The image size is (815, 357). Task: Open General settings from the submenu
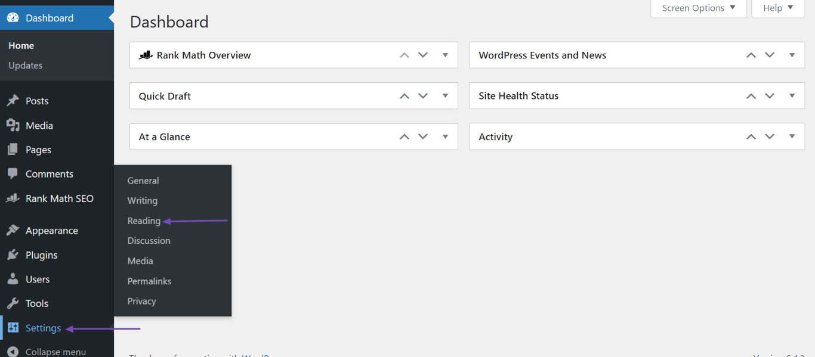pyautogui.click(x=143, y=181)
